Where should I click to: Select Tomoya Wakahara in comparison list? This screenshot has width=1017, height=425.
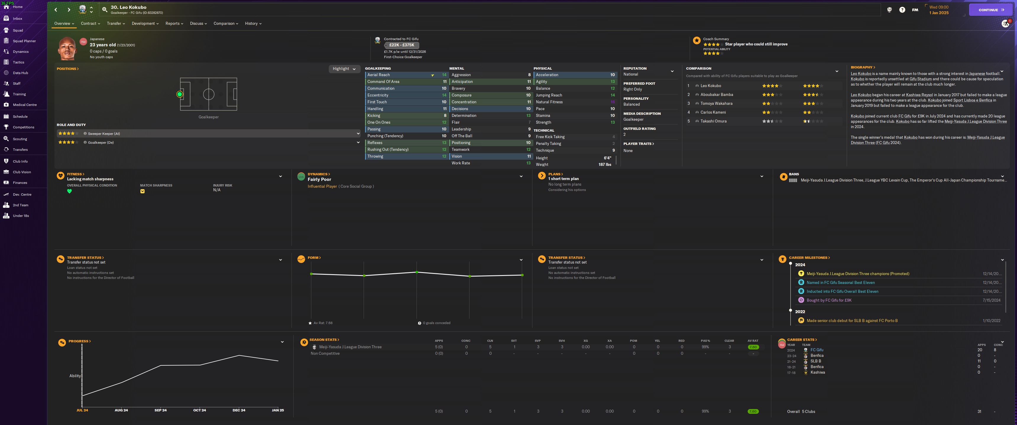click(x=716, y=104)
